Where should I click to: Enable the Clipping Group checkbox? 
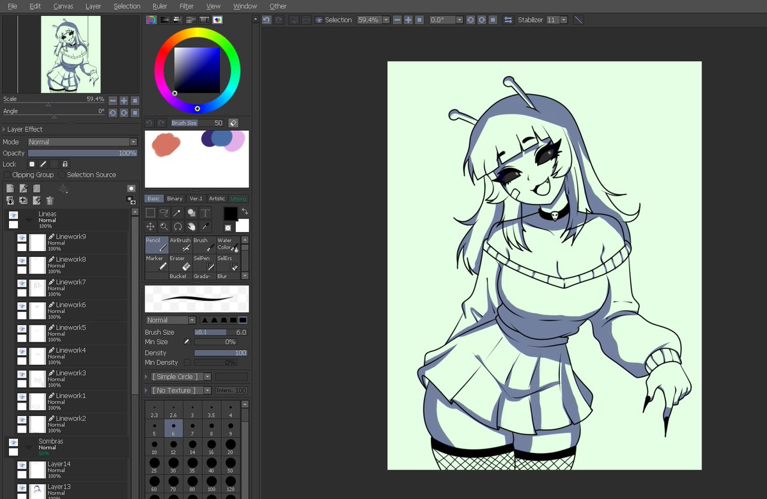click(x=7, y=174)
